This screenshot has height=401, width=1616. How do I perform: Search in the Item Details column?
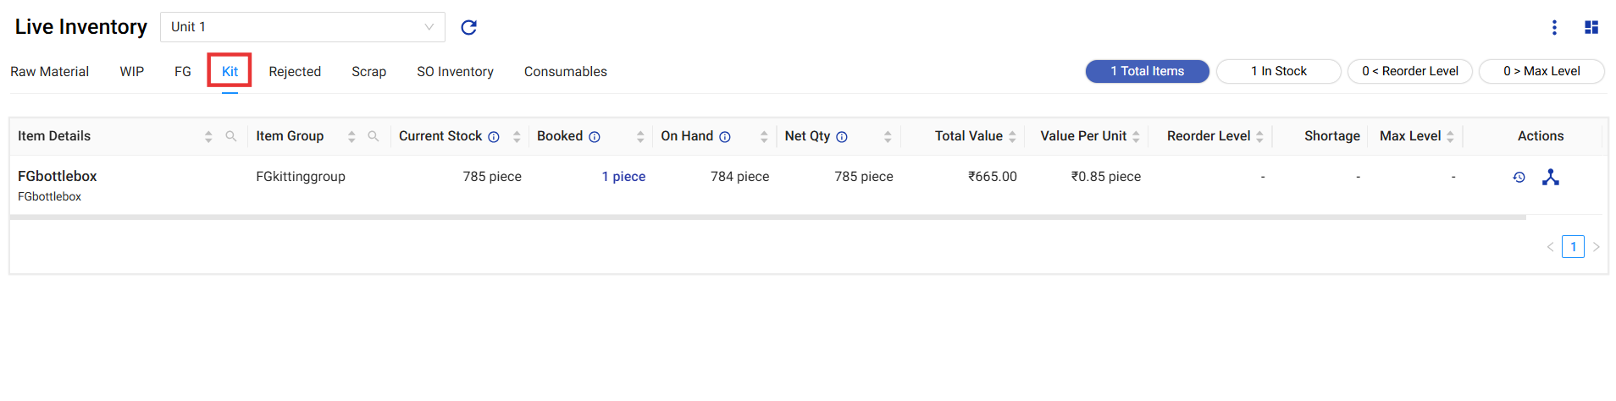230,136
